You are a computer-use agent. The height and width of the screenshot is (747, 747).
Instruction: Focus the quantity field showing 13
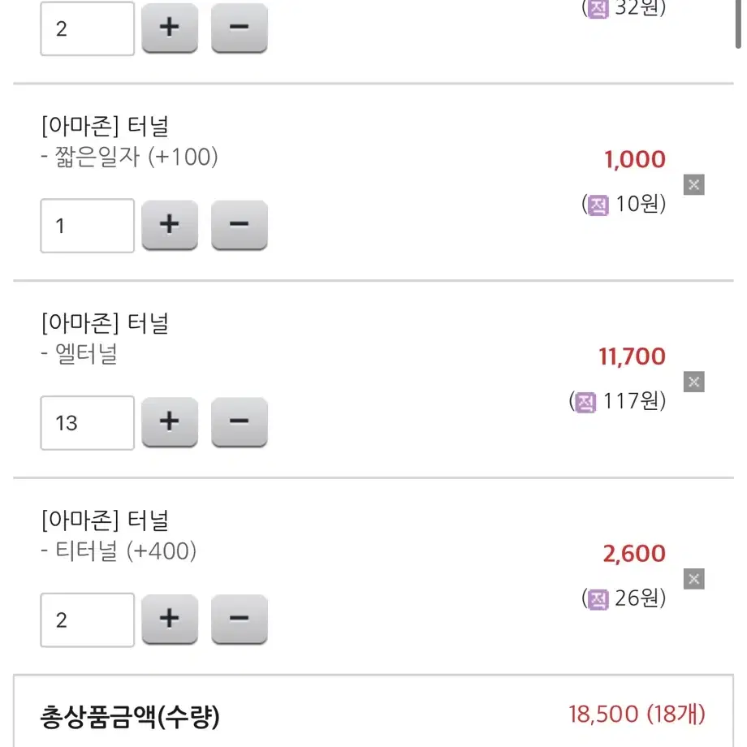click(88, 423)
